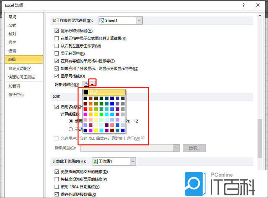Enable 显示分页符 checkbox

coord(57,53)
